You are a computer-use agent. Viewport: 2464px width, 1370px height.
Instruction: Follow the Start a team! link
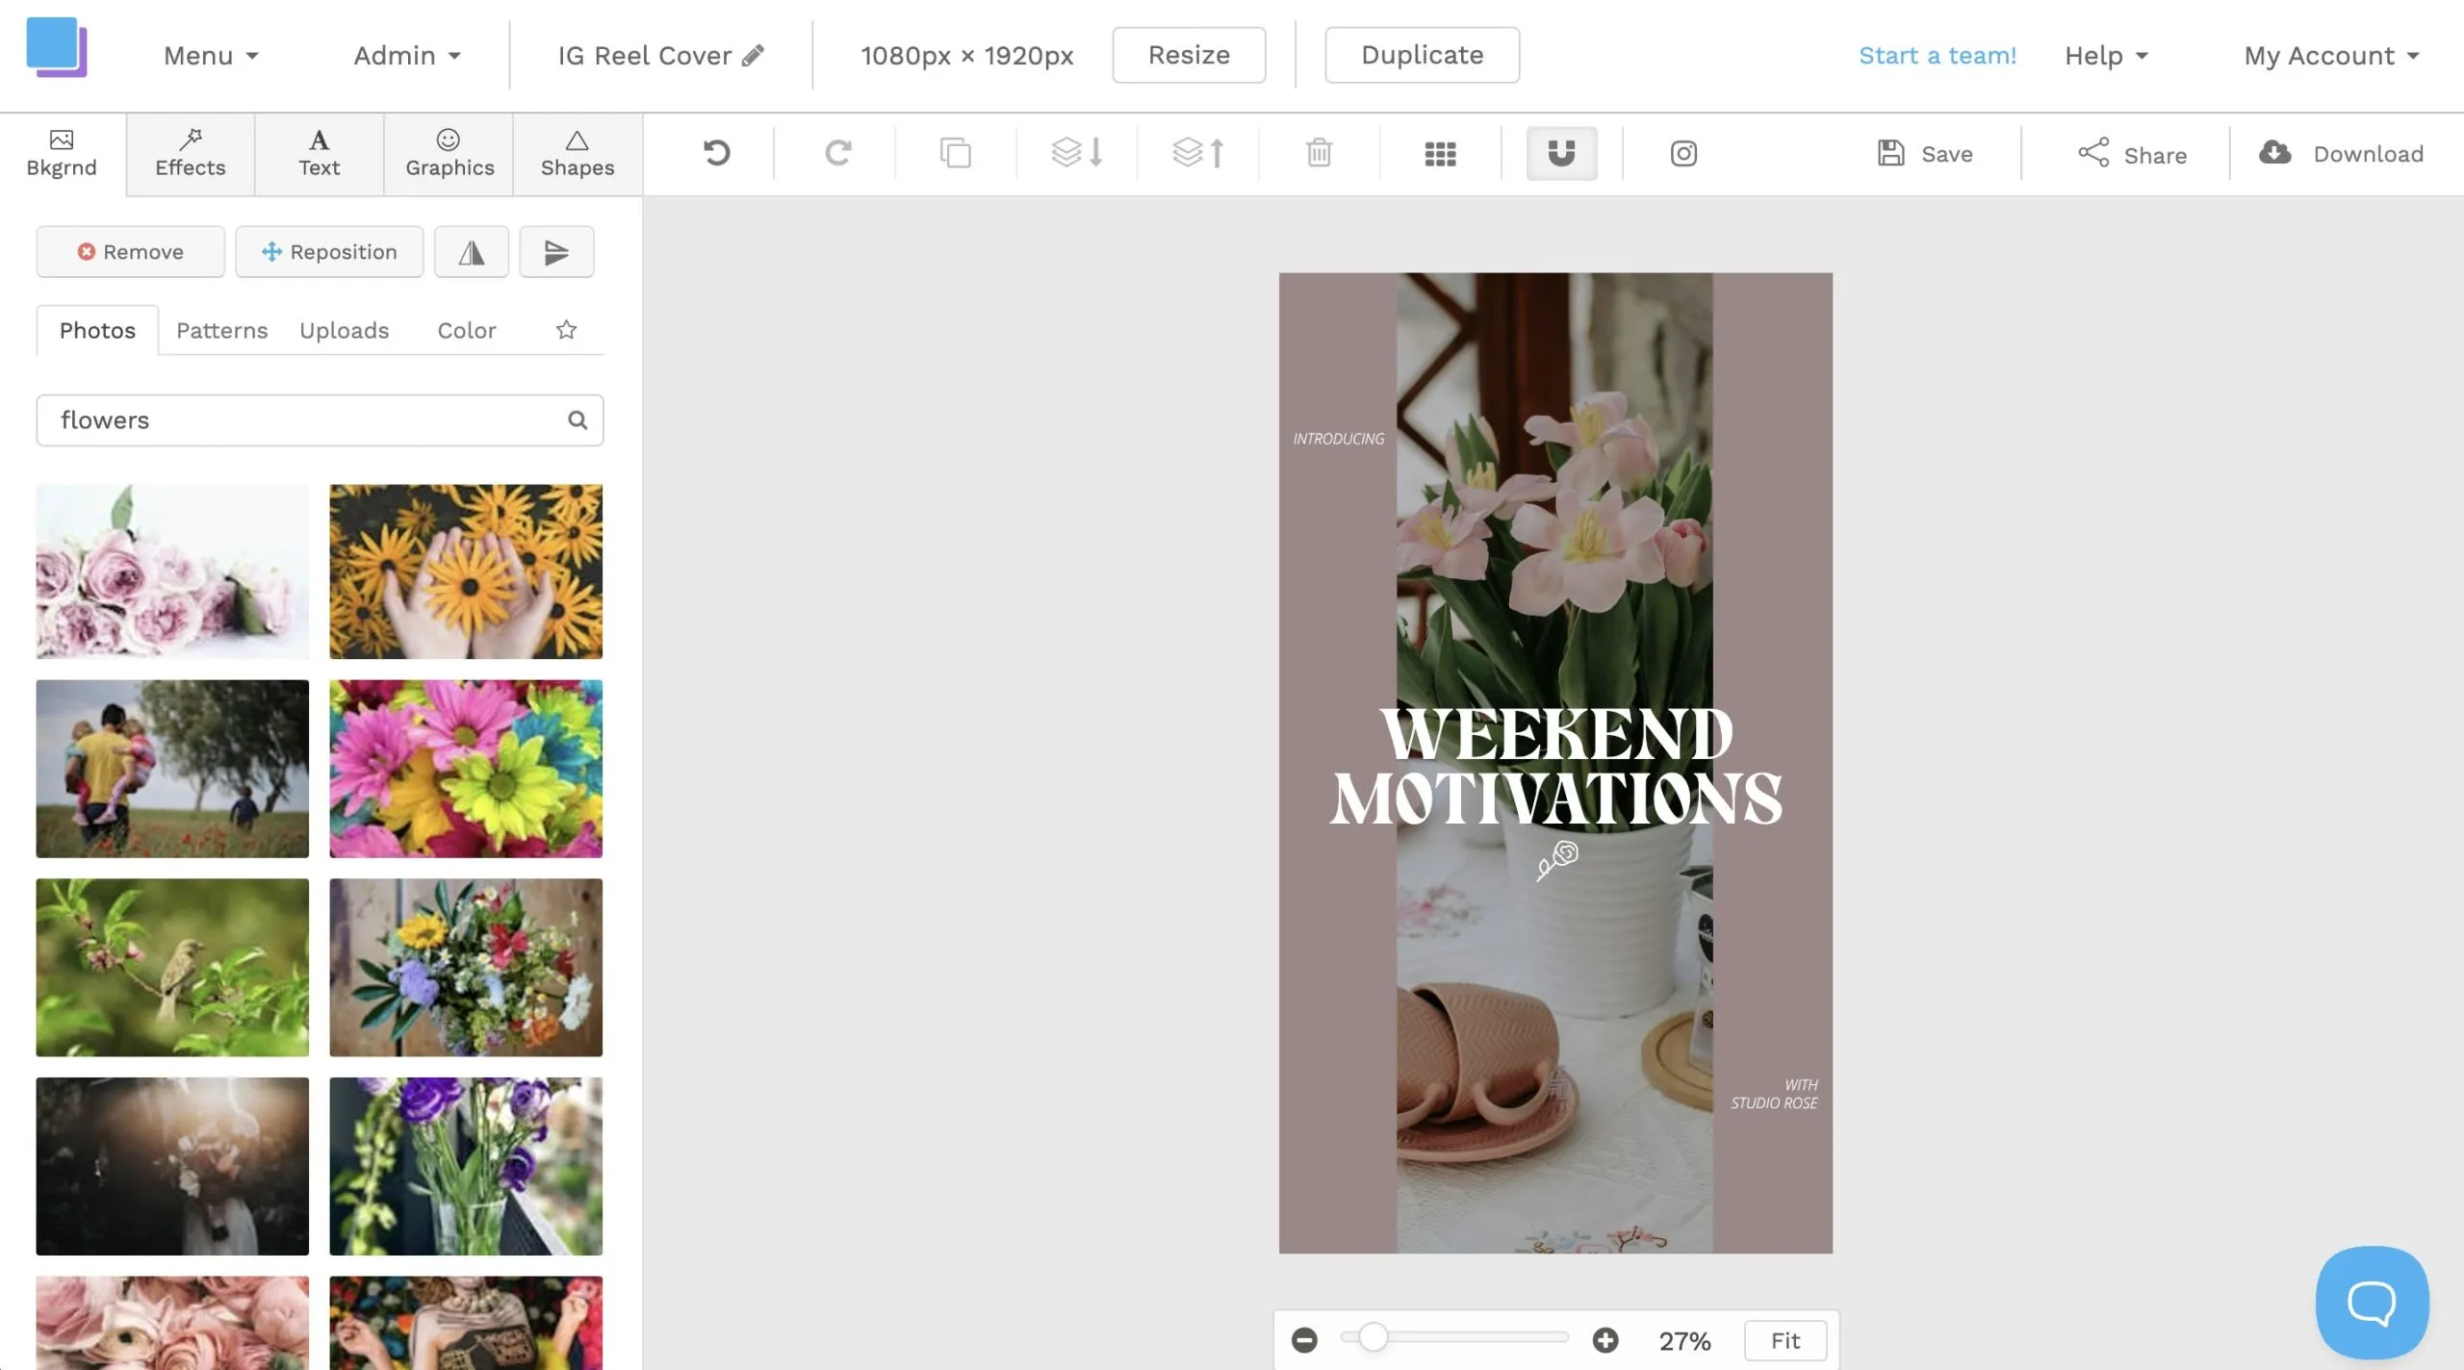click(x=1937, y=56)
